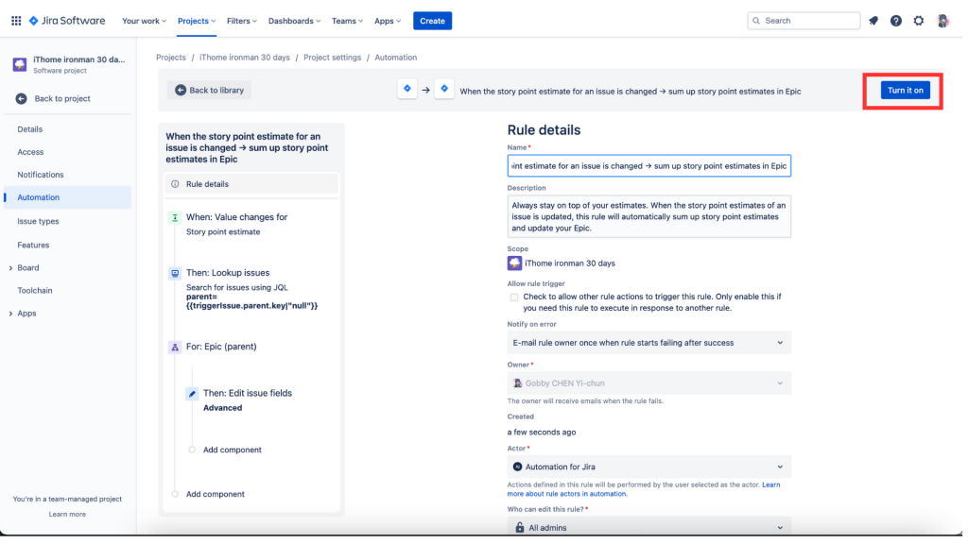Click the Jira Software logo
This screenshot has width=968, height=544.
click(x=67, y=21)
